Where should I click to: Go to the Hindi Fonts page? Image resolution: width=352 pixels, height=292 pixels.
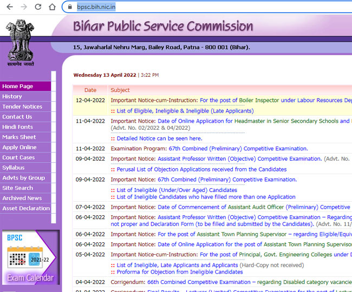coord(18,127)
